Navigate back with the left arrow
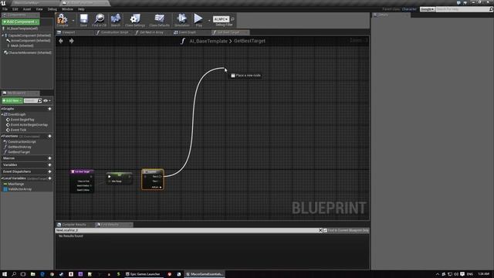The width and height of the screenshot is (494, 278). click(61, 41)
